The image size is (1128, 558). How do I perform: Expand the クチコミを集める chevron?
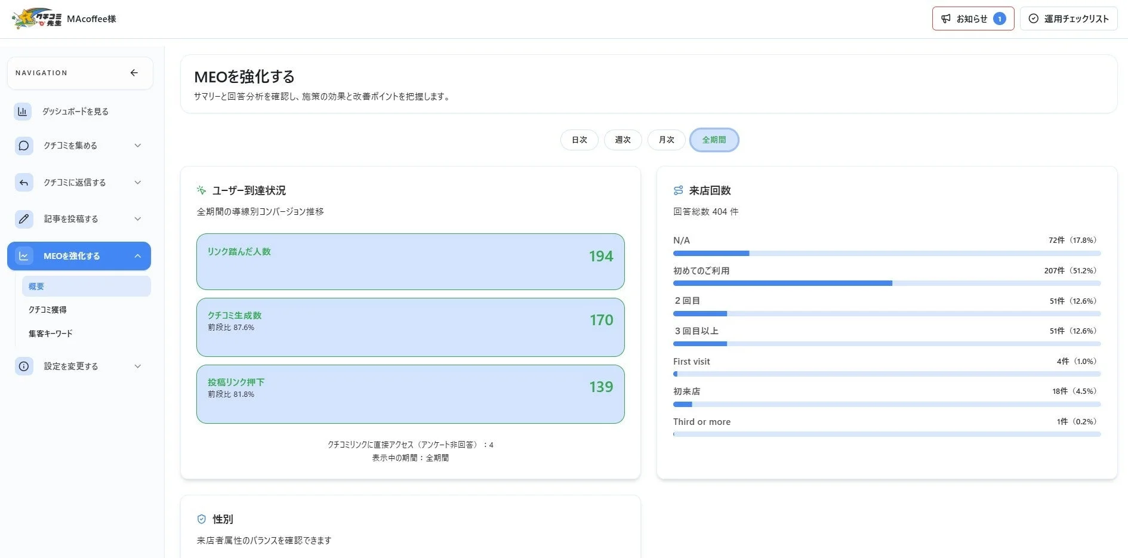pos(138,146)
